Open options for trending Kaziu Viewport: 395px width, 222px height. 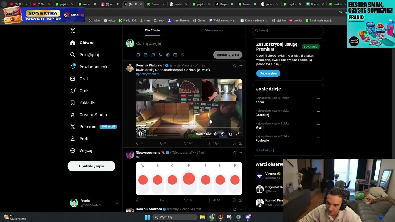[x=318, y=99]
